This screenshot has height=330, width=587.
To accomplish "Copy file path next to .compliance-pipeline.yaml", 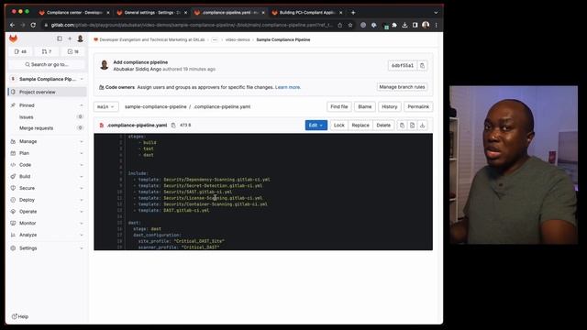I will [x=173, y=126].
